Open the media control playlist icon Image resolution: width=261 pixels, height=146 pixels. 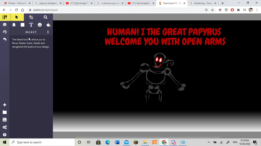click(244, 10)
